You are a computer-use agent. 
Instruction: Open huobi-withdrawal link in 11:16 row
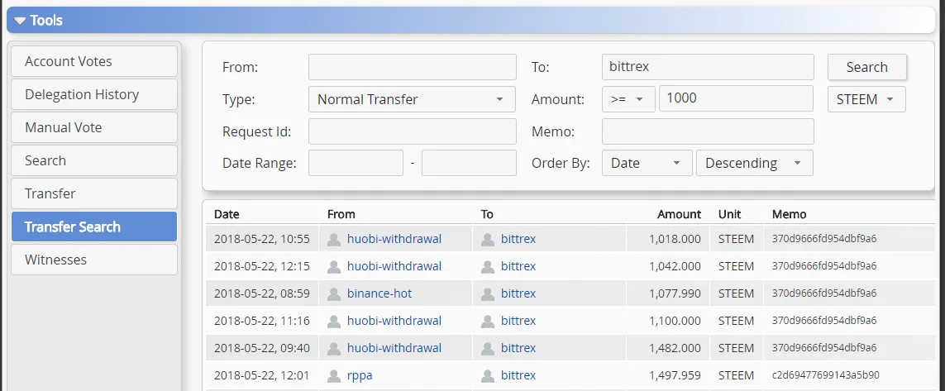pos(394,321)
